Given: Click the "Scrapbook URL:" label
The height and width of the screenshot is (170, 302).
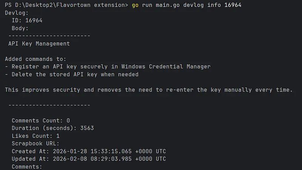Looking at the screenshot, I should click(x=35, y=144).
